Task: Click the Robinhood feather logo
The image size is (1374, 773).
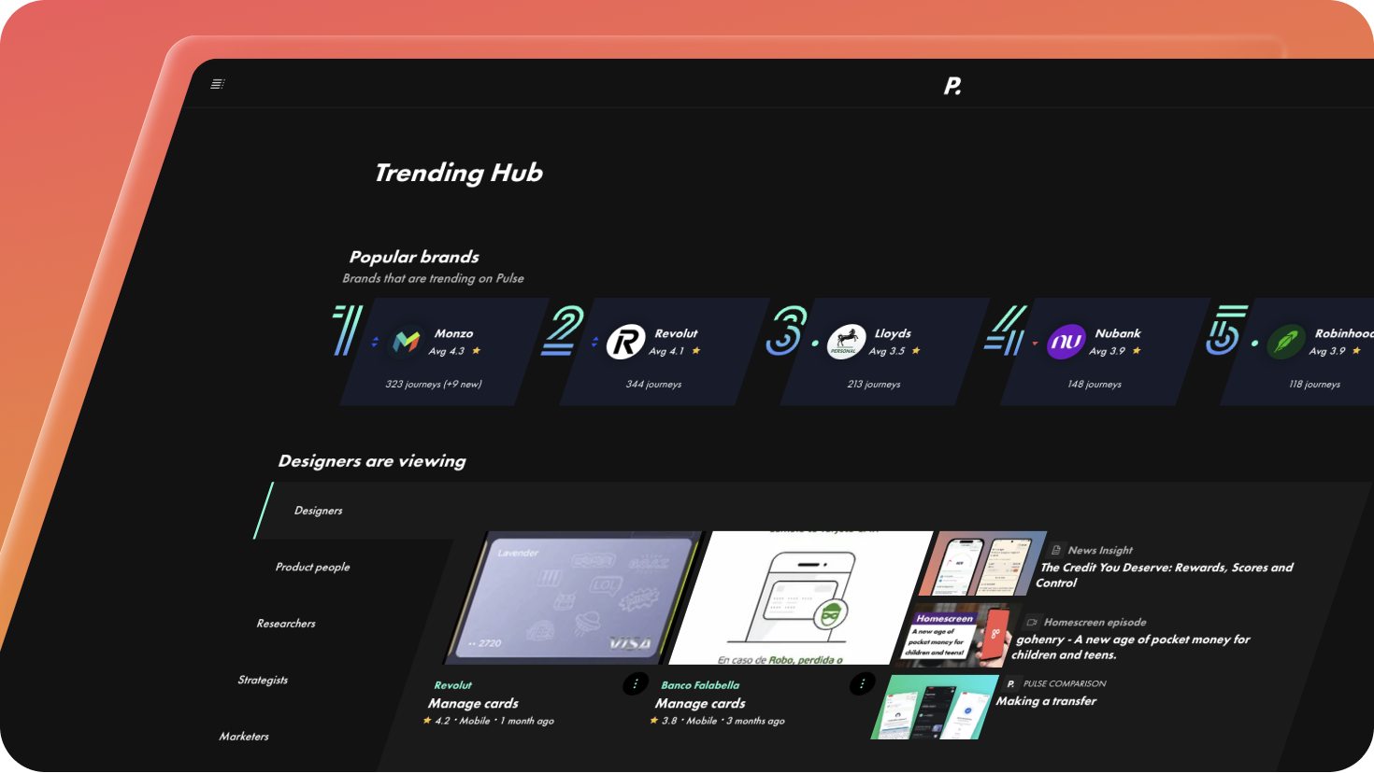Action: point(1286,342)
